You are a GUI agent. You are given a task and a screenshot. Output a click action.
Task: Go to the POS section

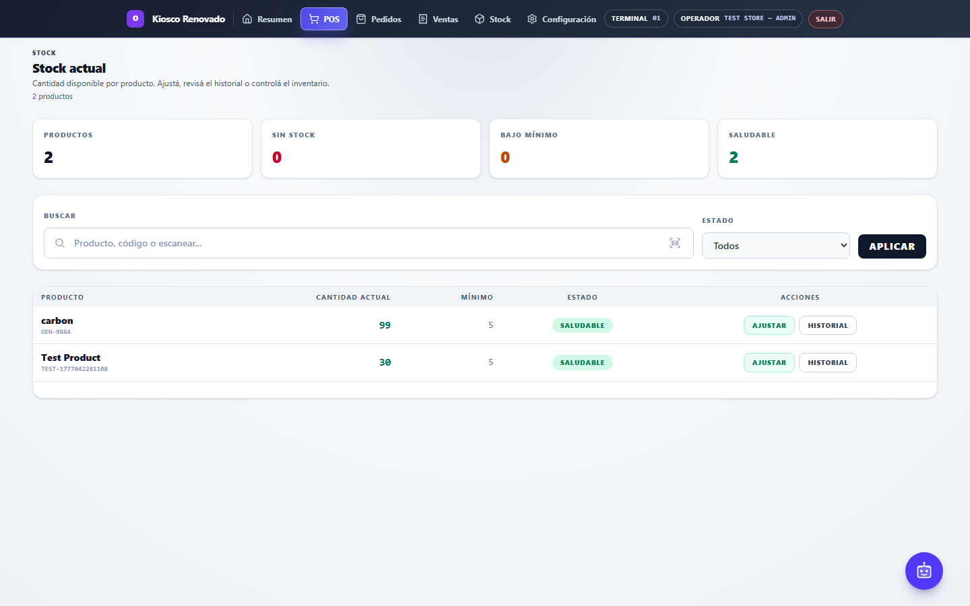pos(324,19)
